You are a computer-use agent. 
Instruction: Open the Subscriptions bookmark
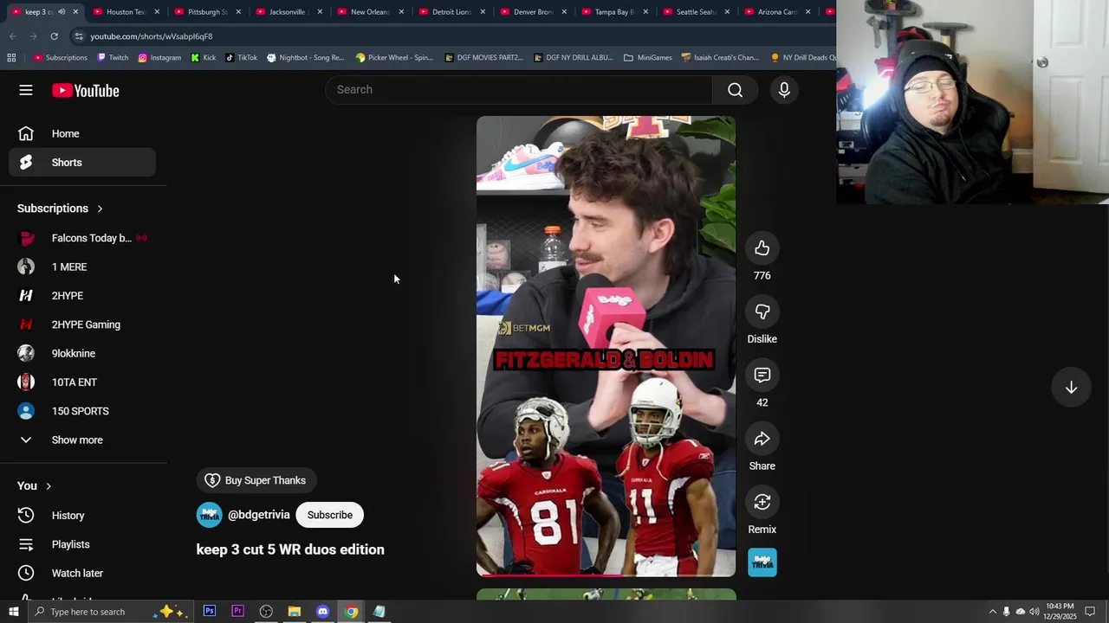61,58
